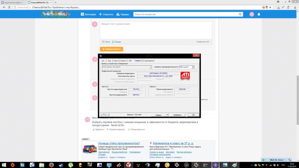
Task: Open the Математика 4 класс ad link
Action: coord(173,143)
